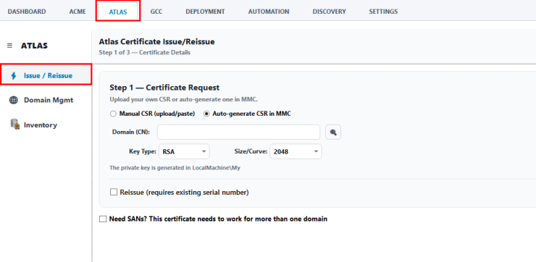Switch to the DASHBOARD tab
Image resolution: width=536 pixels, height=262 pixels.
pos(27,12)
